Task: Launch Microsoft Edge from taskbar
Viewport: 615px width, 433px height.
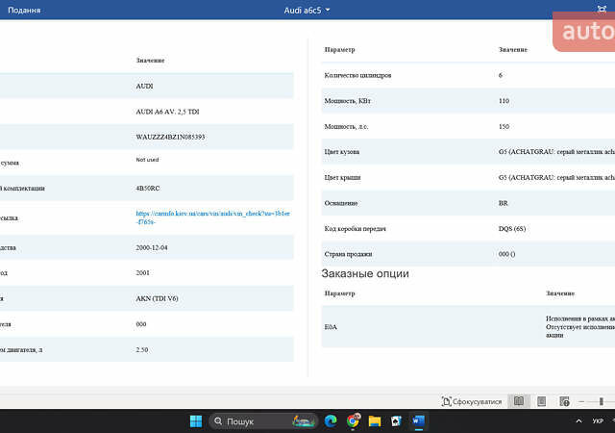Action: (332, 421)
